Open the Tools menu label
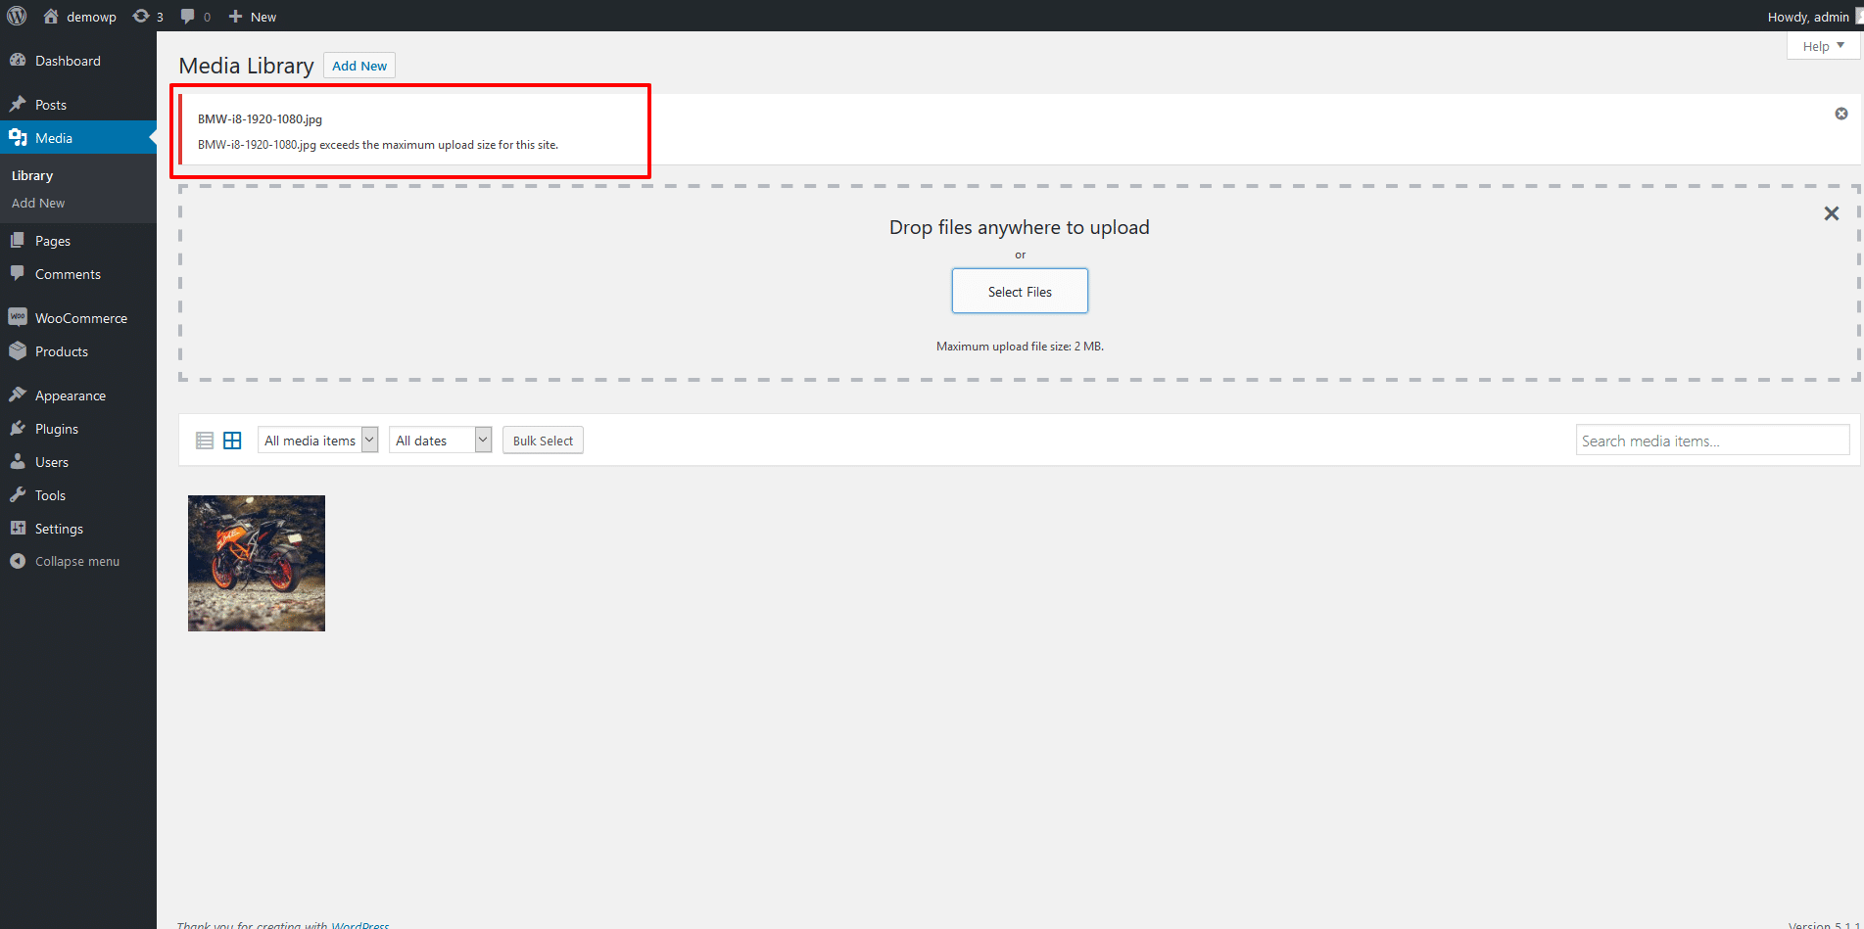The width and height of the screenshot is (1864, 929). coord(50,495)
